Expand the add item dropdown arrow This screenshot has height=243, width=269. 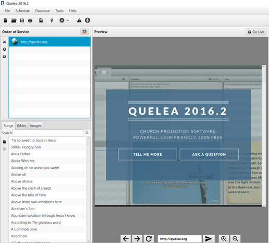pyautogui.click(x=68, y=20)
